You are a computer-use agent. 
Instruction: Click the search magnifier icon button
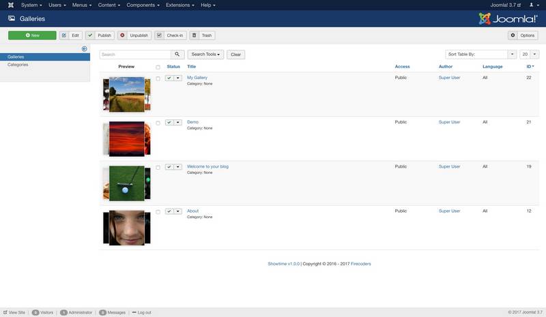(177, 55)
